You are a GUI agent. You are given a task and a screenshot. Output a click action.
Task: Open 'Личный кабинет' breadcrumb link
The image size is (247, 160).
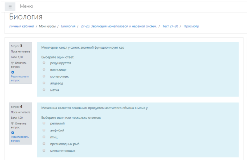click(x=21, y=26)
